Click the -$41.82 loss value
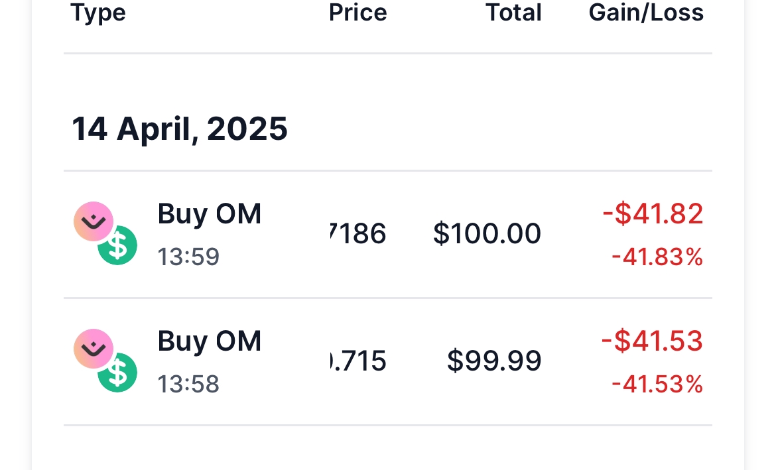Image resolution: width=776 pixels, height=470 pixels. click(653, 214)
